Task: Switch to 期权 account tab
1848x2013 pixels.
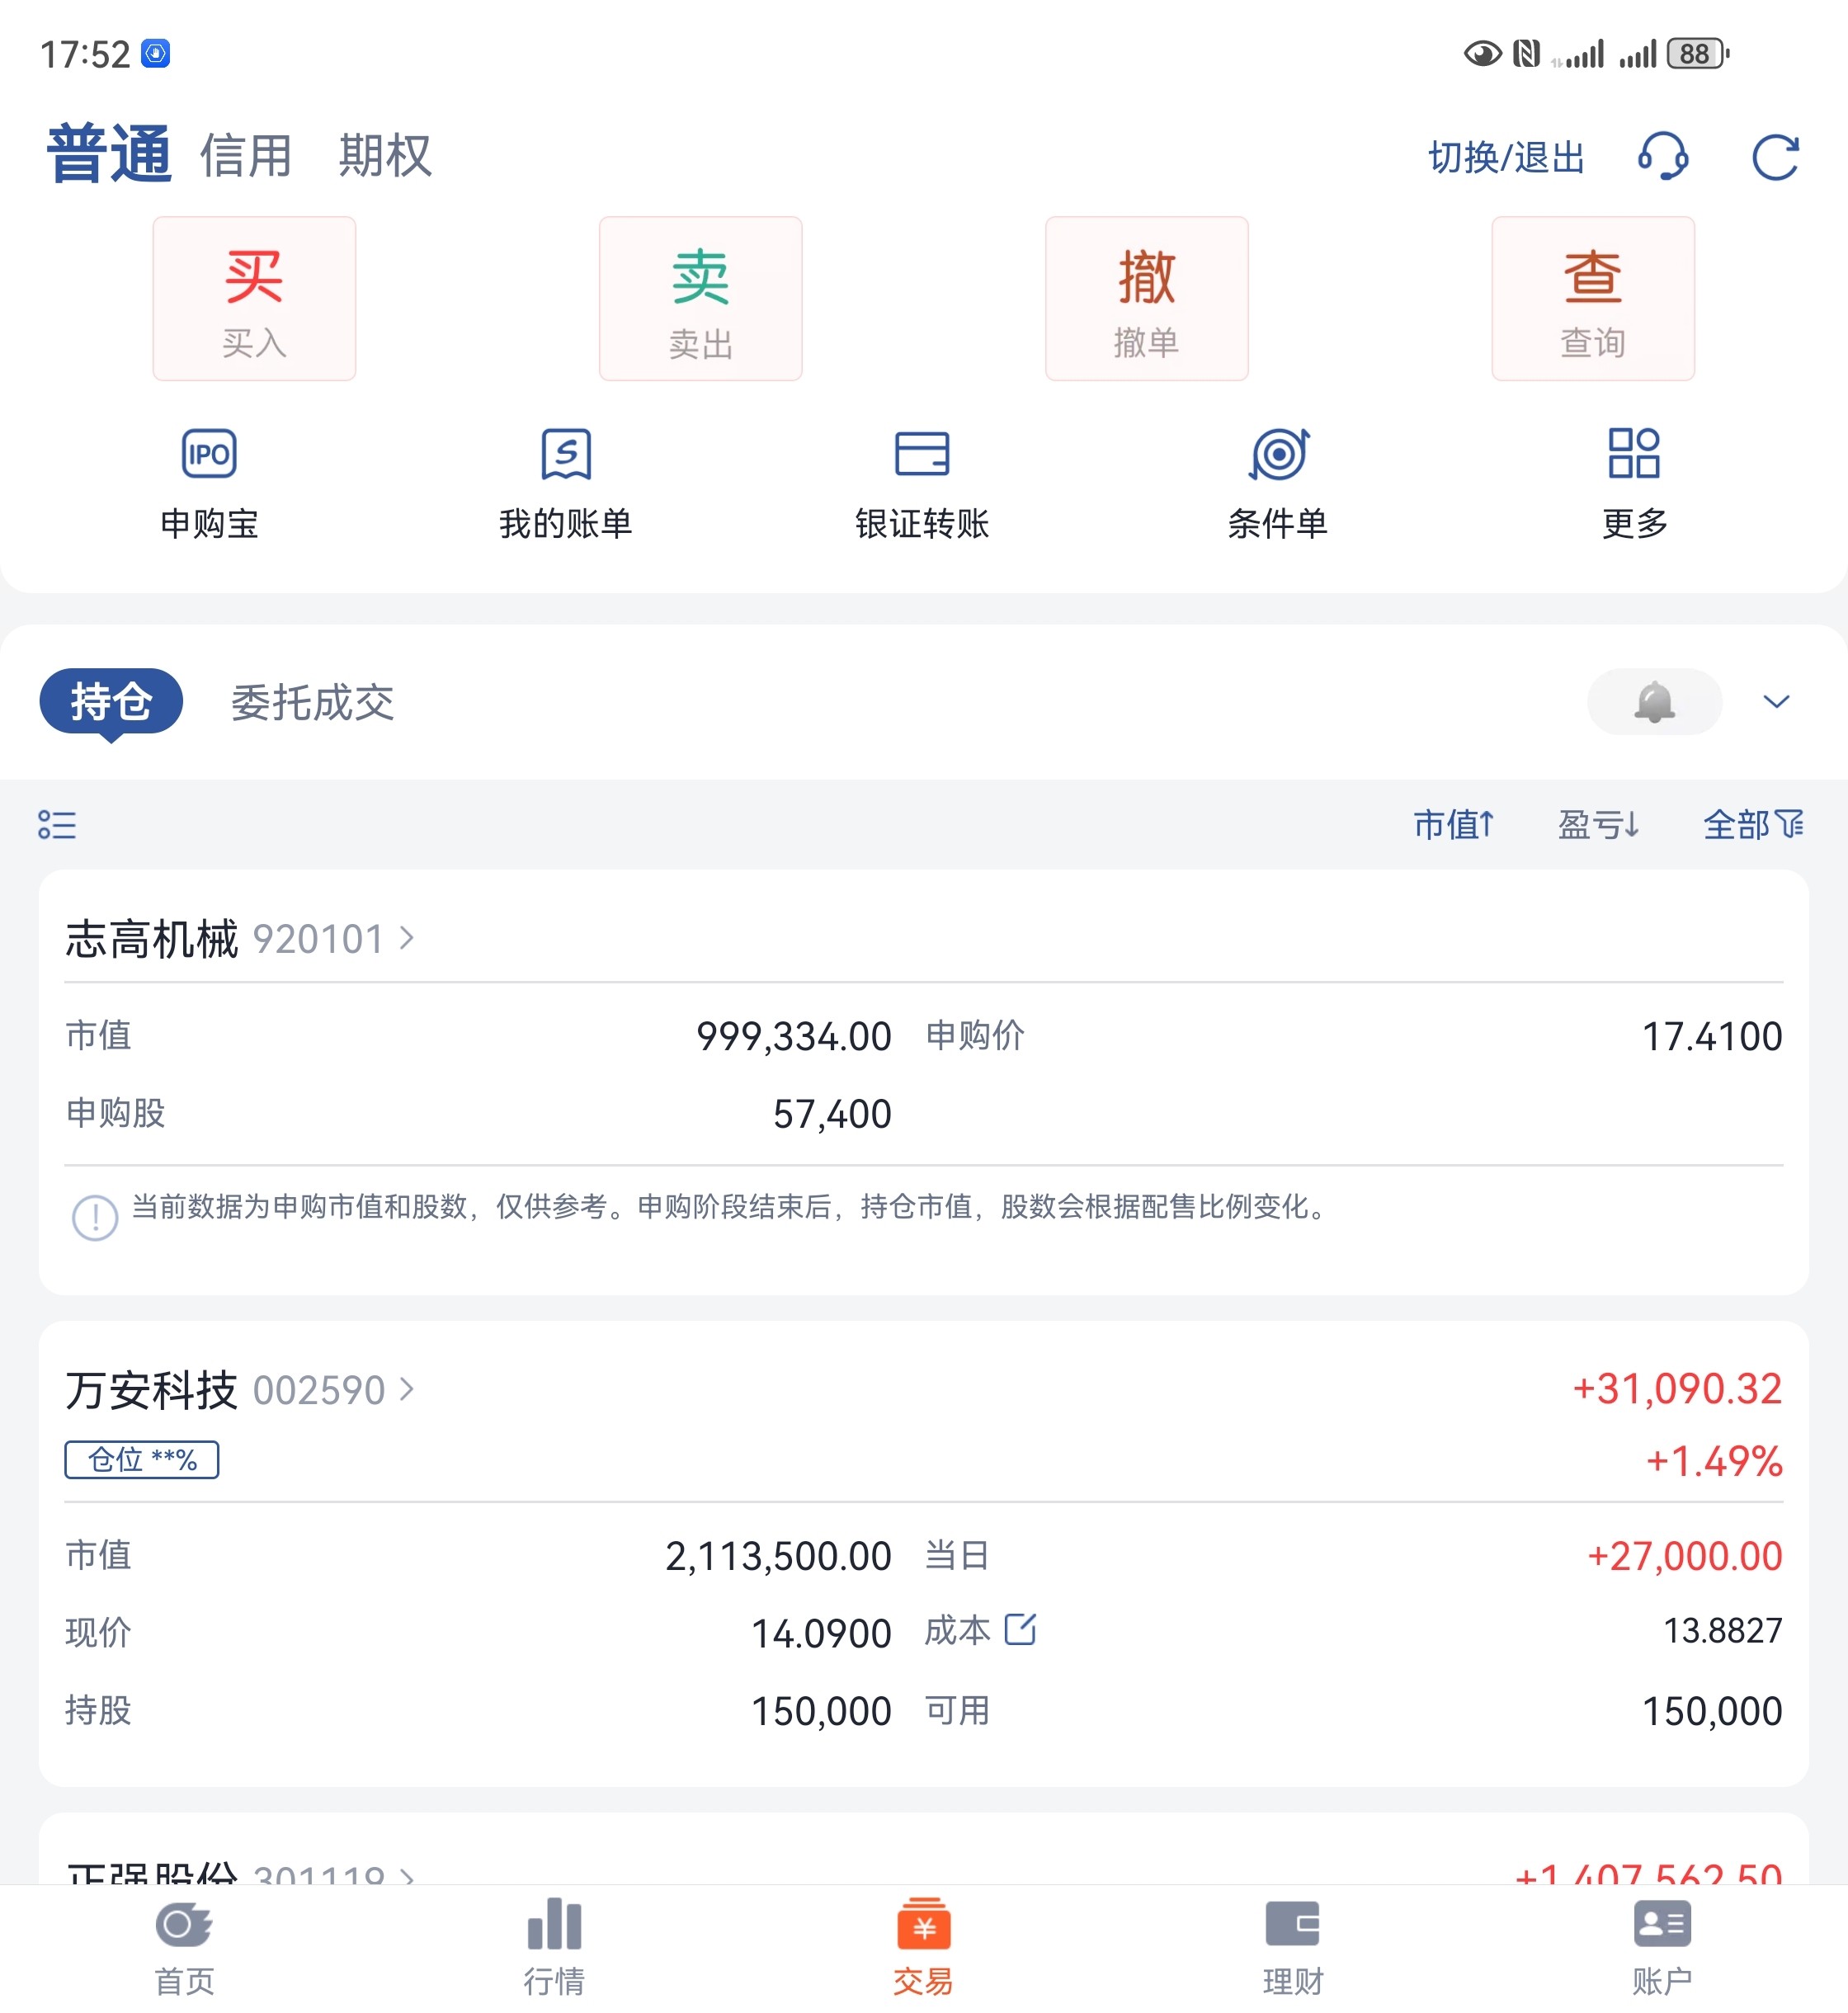Action: [x=385, y=156]
